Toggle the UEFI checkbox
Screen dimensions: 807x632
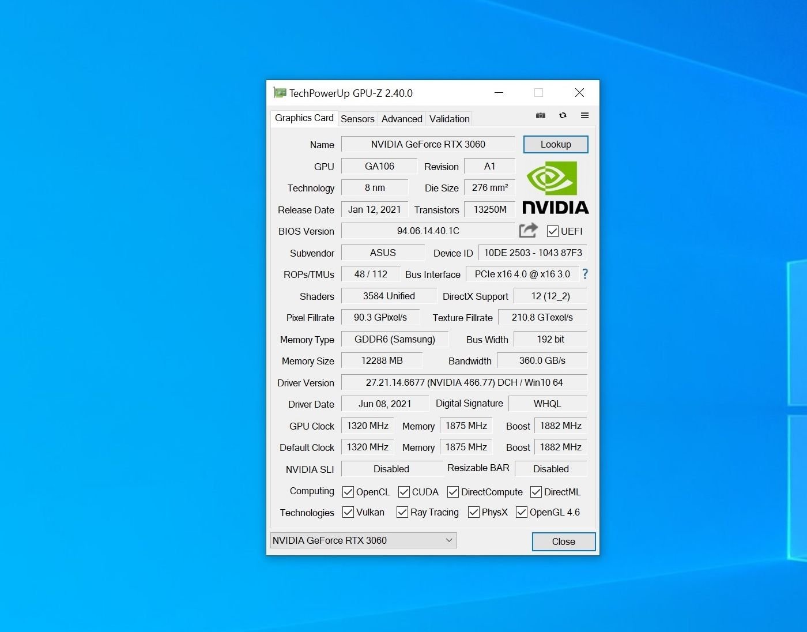click(552, 231)
